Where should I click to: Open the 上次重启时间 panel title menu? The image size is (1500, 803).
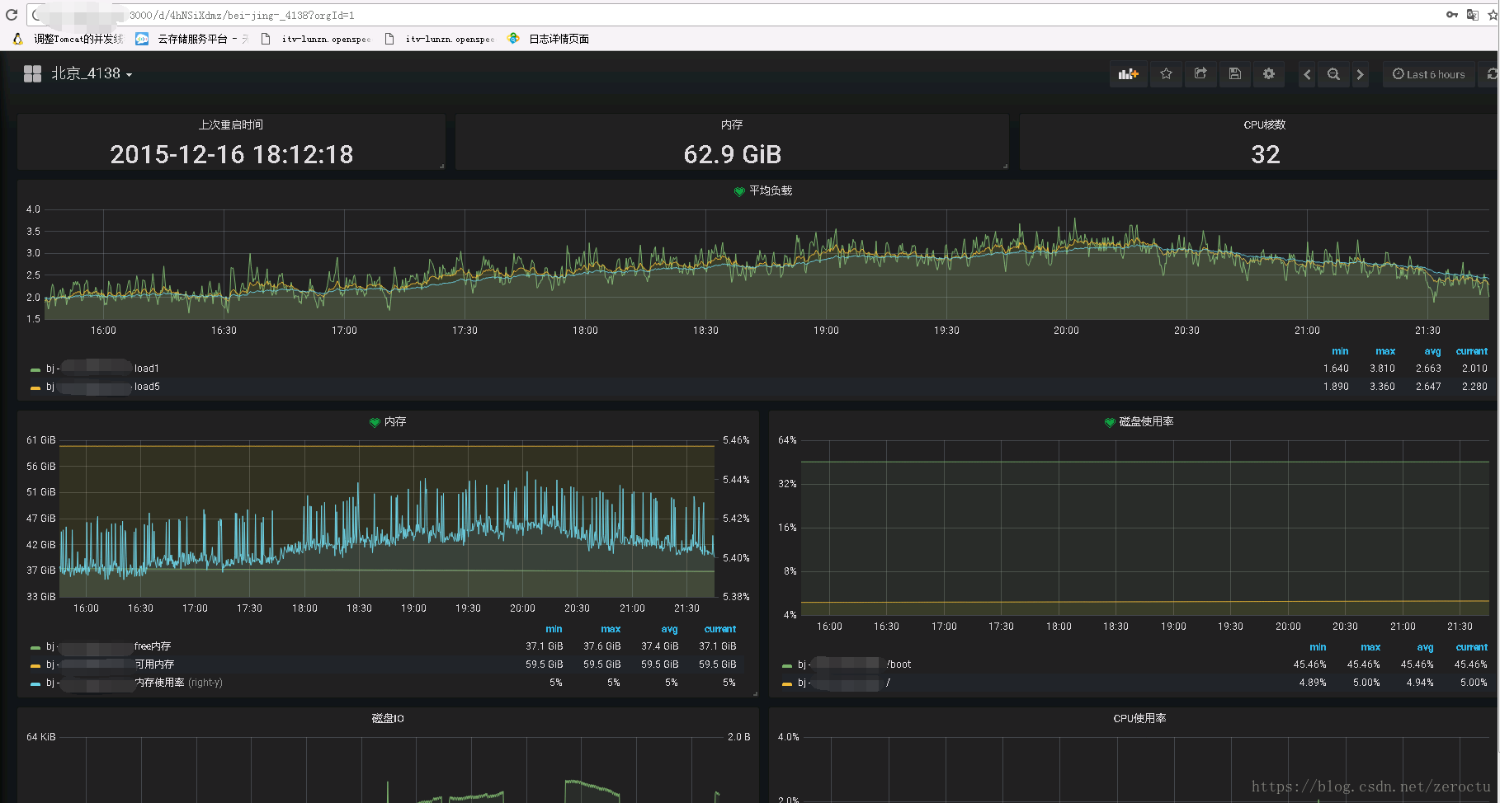231,124
